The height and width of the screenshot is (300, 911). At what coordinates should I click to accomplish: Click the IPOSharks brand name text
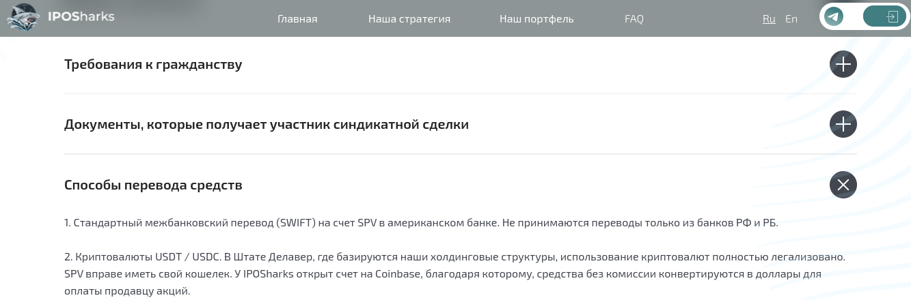click(x=81, y=16)
